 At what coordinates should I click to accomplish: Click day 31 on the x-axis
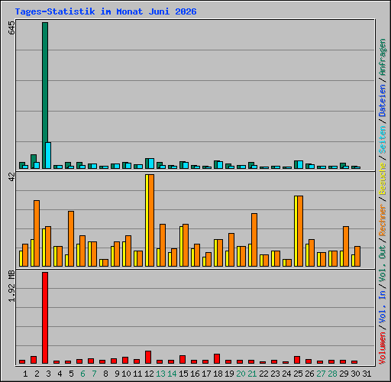pos(367,374)
